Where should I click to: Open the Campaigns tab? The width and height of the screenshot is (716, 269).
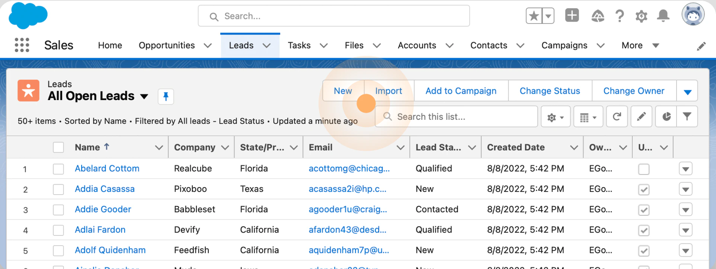(565, 45)
